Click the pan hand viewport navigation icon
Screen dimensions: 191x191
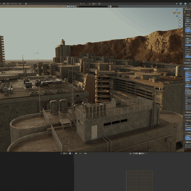coord(180,21)
